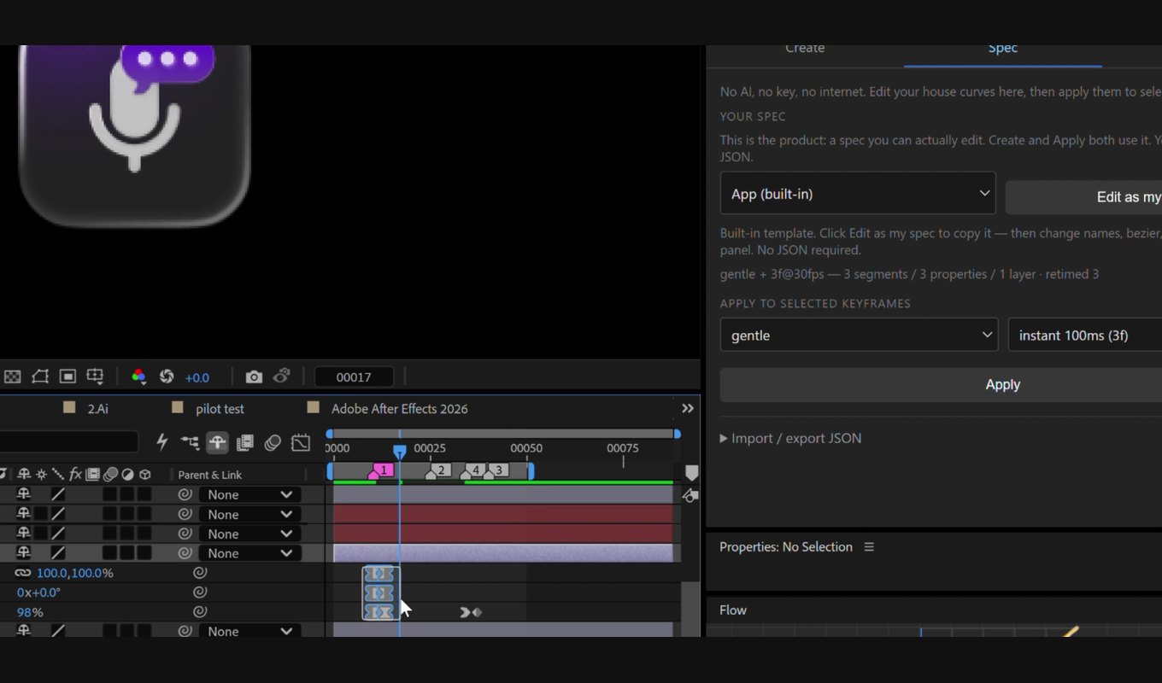Open the instant 100ms (3f) dropdown
1162x683 pixels.
pyautogui.click(x=1085, y=335)
